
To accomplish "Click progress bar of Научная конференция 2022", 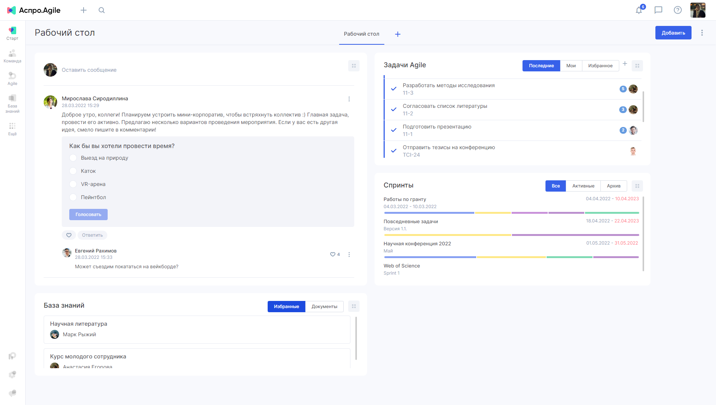I will pyautogui.click(x=511, y=257).
